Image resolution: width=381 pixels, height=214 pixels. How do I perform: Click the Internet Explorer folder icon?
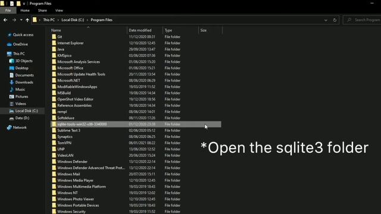click(x=54, y=43)
